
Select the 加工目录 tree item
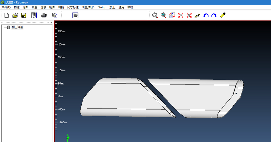coord(17,27)
